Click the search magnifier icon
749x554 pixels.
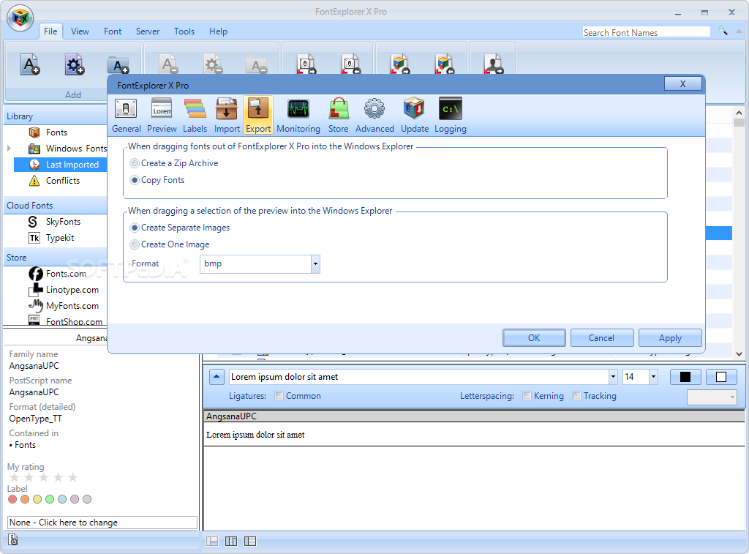(723, 31)
